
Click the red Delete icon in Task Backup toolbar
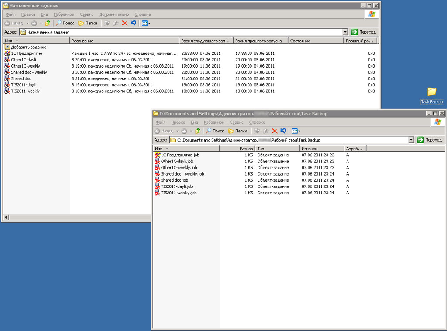(275, 131)
